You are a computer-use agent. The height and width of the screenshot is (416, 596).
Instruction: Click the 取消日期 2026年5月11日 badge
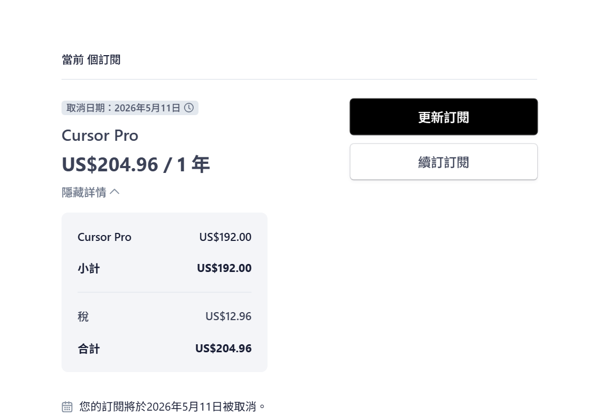tap(130, 108)
